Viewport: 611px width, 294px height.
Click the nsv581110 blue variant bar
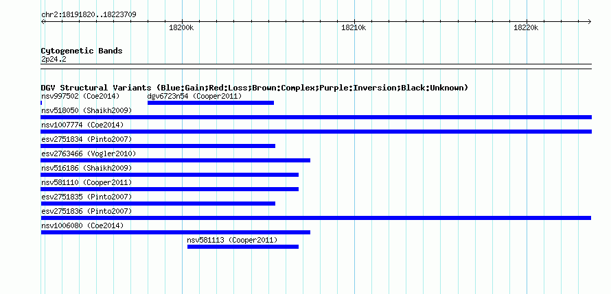pos(170,189)
